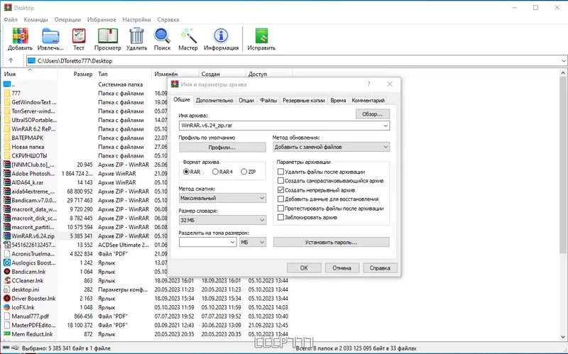This screenshot has height=354, width=568.
Task: Click the Профили... button
Action: [222, 148]
